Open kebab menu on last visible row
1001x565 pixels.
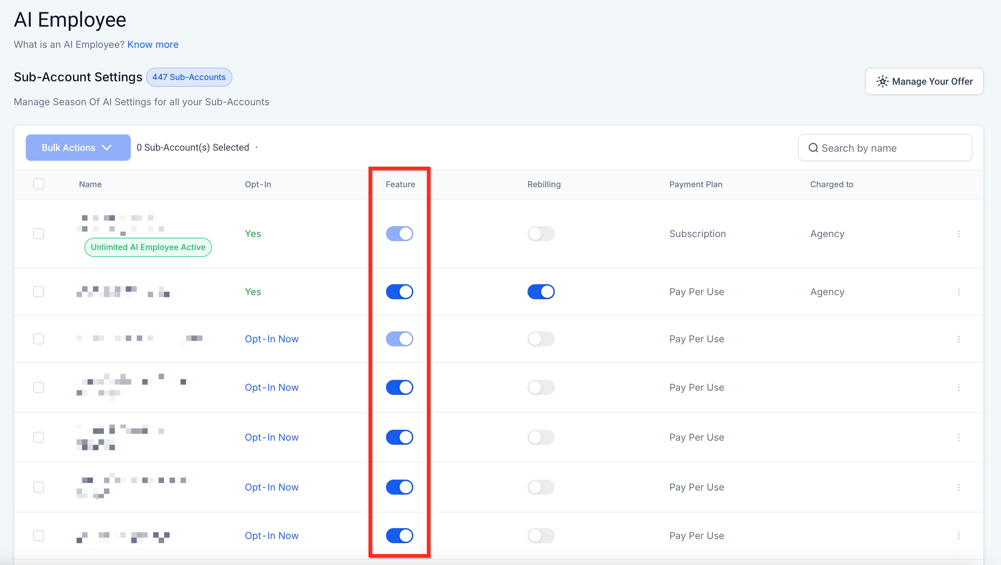[x=959, y=536]
